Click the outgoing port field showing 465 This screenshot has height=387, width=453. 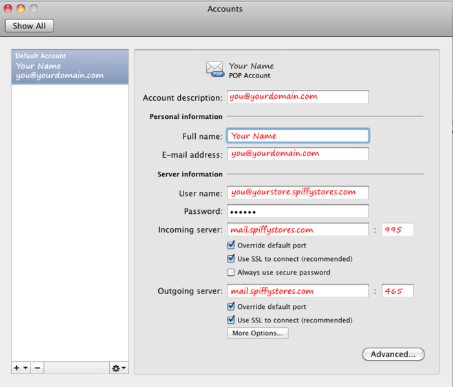397,291
